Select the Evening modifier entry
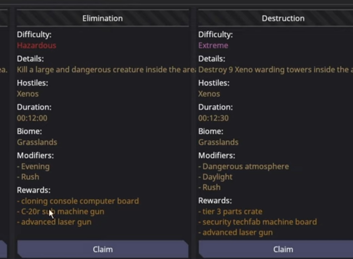 35,166
